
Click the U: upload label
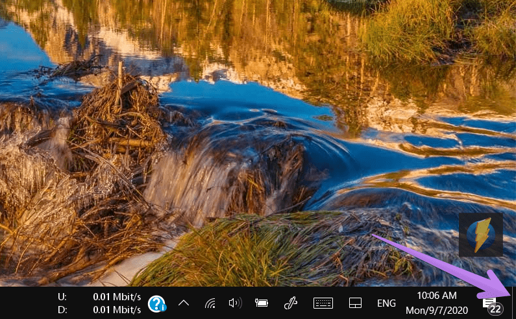(x=62, y=297)
